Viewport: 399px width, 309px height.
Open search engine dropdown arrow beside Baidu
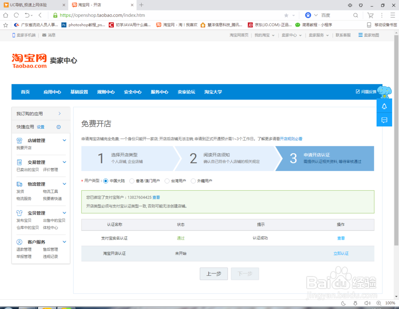pyautogui.click(x=316, y=15)
